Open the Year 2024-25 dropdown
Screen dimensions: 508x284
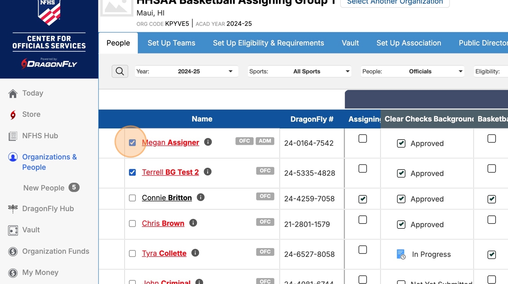coord(187,71)
